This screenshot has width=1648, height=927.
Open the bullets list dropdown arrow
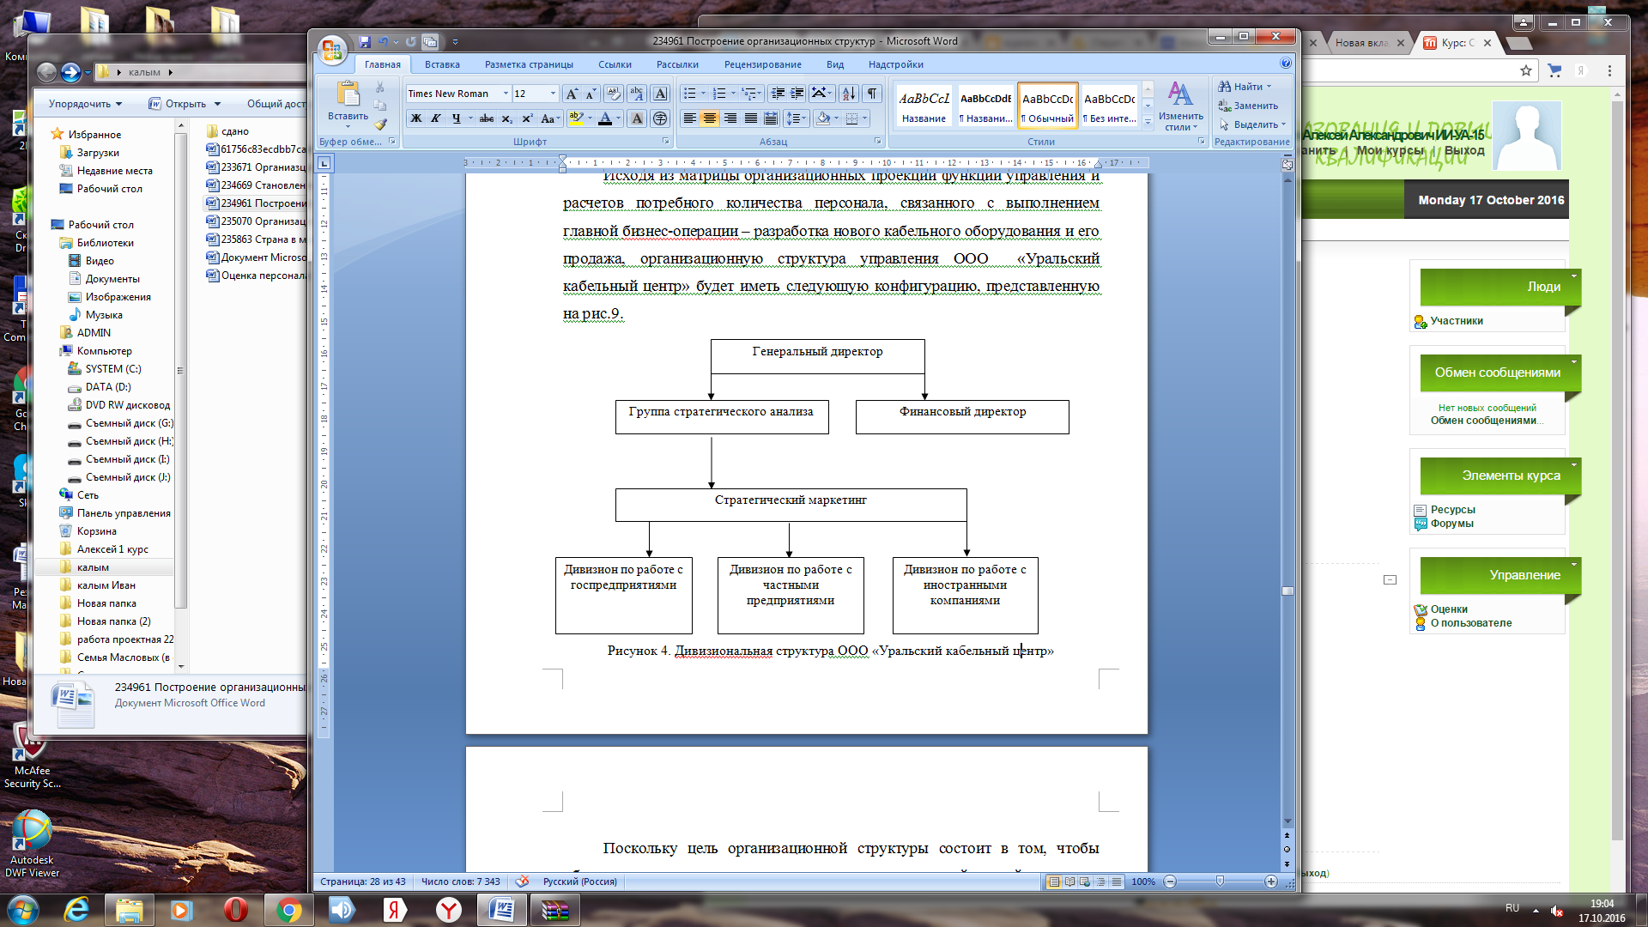coord(703,94)
